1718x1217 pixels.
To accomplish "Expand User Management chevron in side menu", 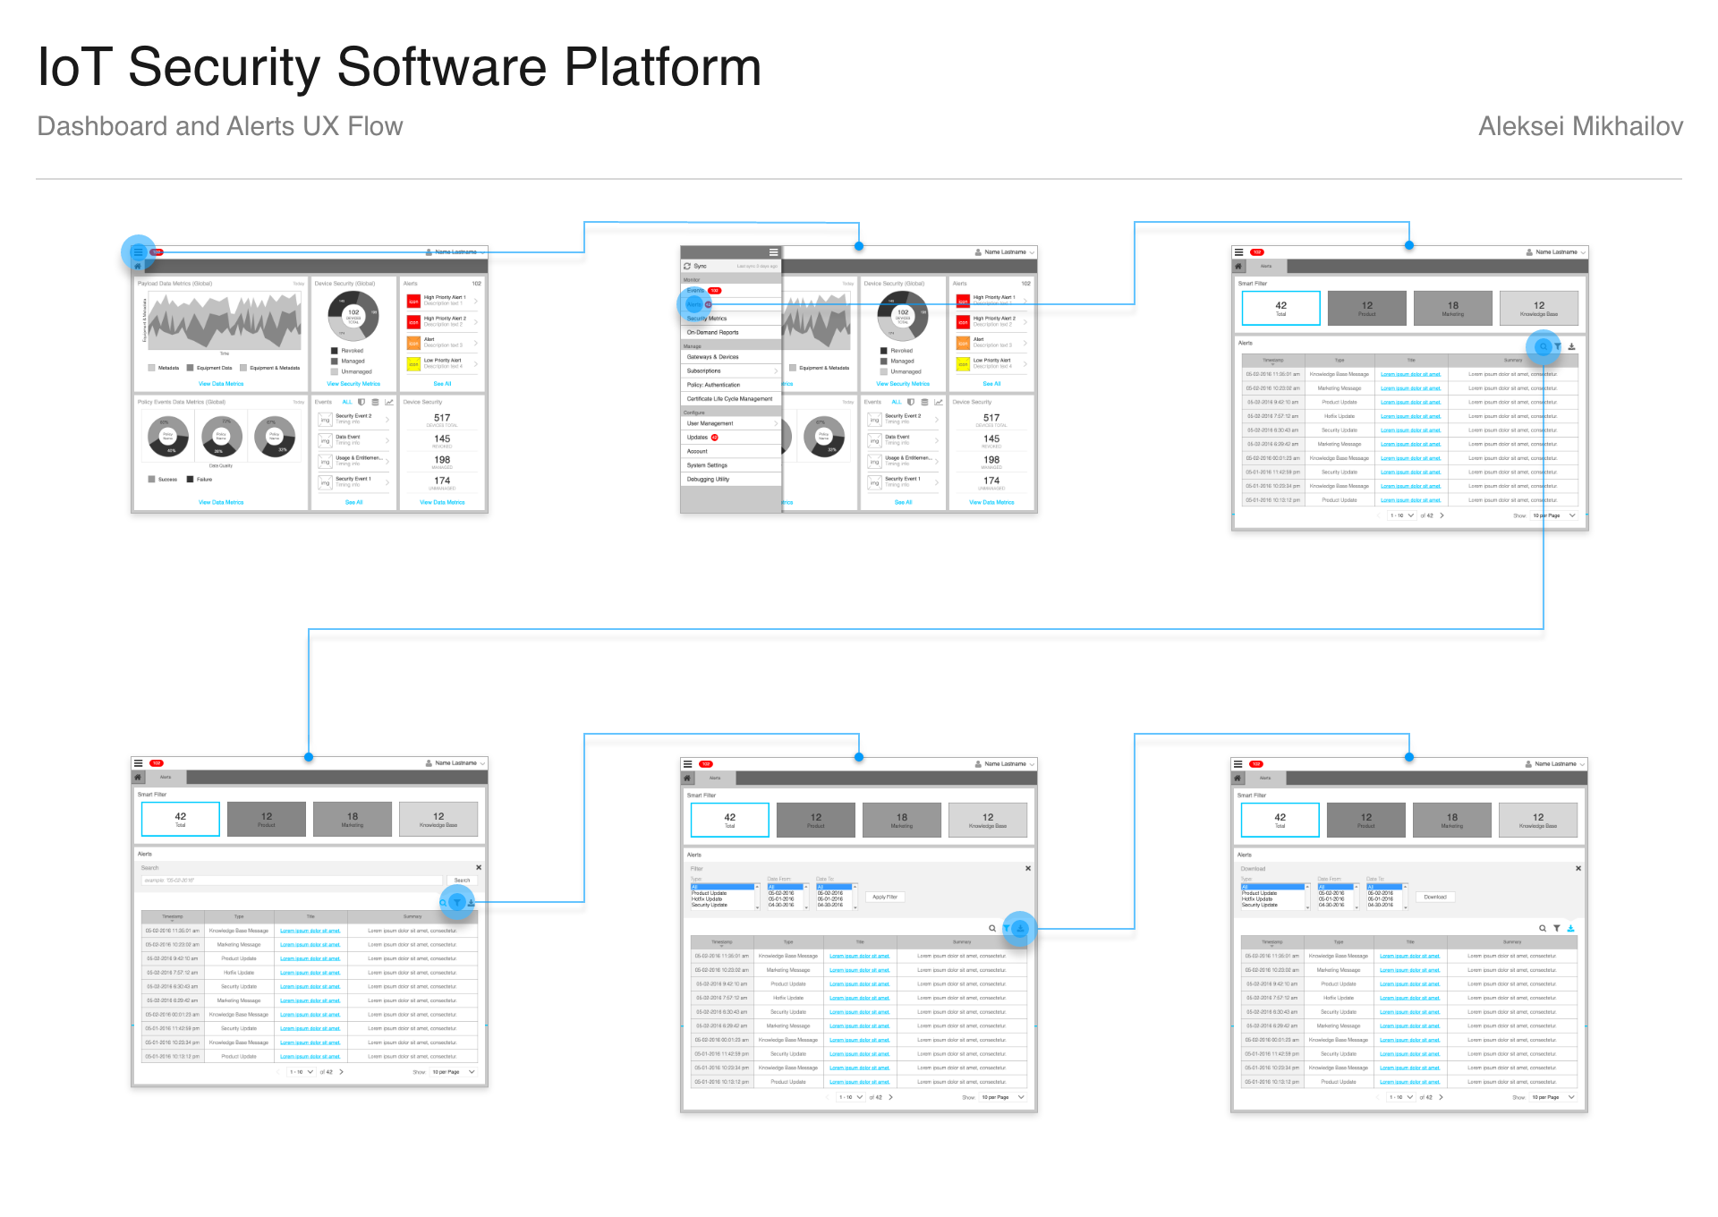I will 775,423.
